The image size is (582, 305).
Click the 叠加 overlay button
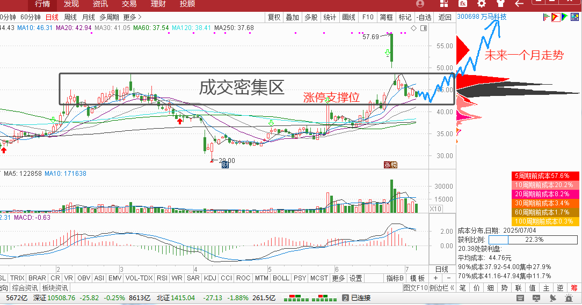click(293, 17)
